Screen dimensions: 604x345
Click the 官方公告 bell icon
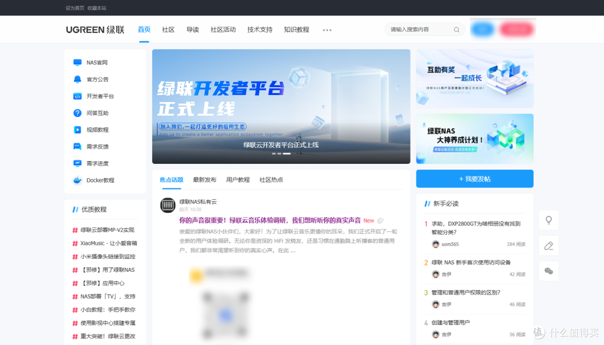77,79
